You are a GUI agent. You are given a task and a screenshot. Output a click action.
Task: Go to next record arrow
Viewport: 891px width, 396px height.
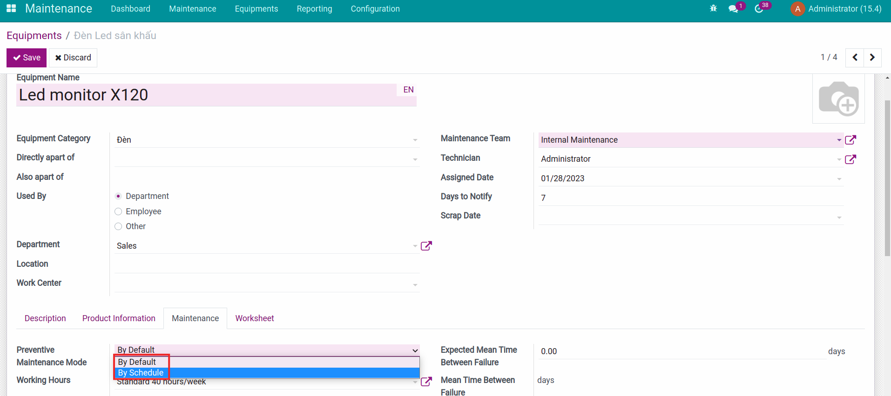(x=872, y=57)
